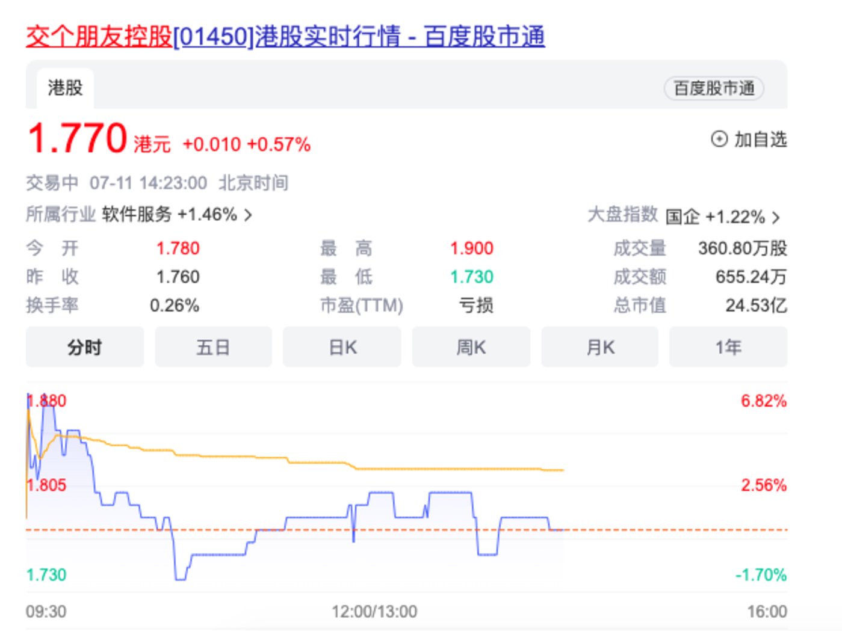Open 国企 +1.22% market index link
The image size is (842, 631).
(x=714, y=217)
